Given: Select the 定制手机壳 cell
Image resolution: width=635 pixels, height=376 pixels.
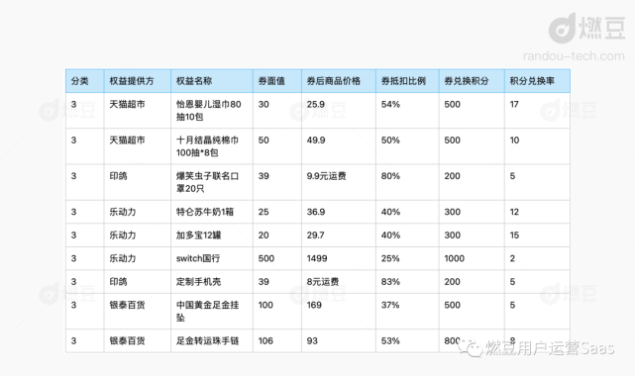Looking at the screenshot, I should click(212, 282).
